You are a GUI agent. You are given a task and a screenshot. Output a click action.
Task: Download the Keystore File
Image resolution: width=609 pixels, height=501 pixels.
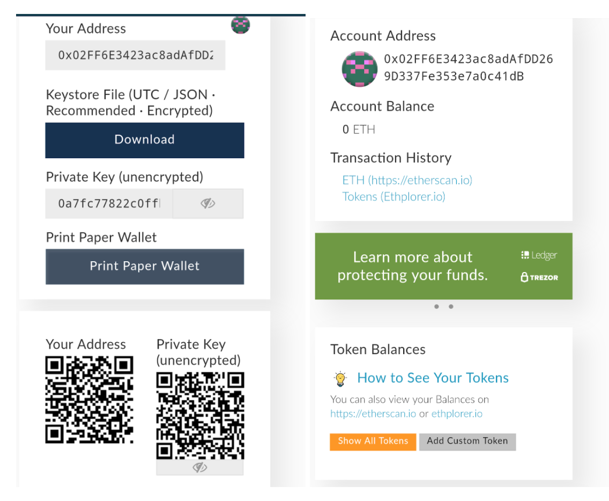145,141
